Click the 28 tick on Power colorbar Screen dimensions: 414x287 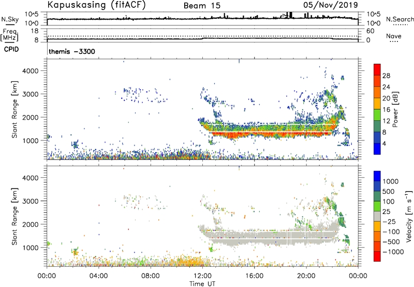tap(386, 76)
